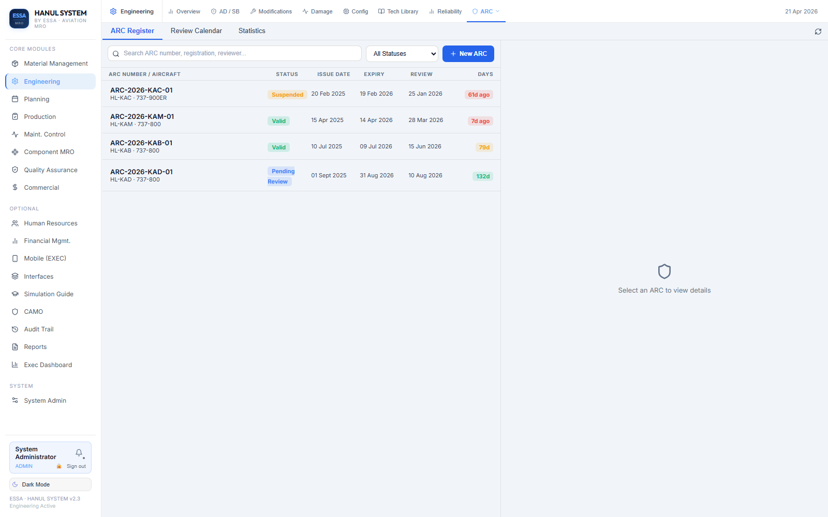The width and height of the screenshot is (828, 517).
Task: Open Quality Assurance shield icon in sidebar
Action: pos(15,170)
